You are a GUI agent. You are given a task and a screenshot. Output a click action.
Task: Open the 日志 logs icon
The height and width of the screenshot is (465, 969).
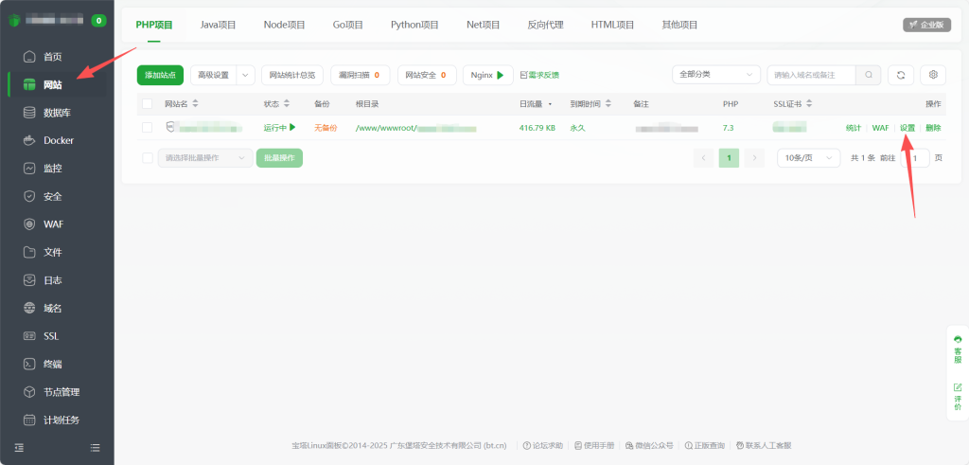pyautogui.click(x=29, y=280)
